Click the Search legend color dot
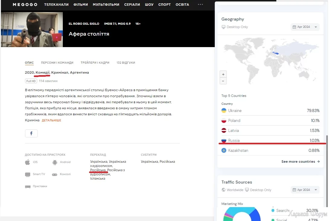Viewport: 331px width, 221px height. [x=273, y=210]
